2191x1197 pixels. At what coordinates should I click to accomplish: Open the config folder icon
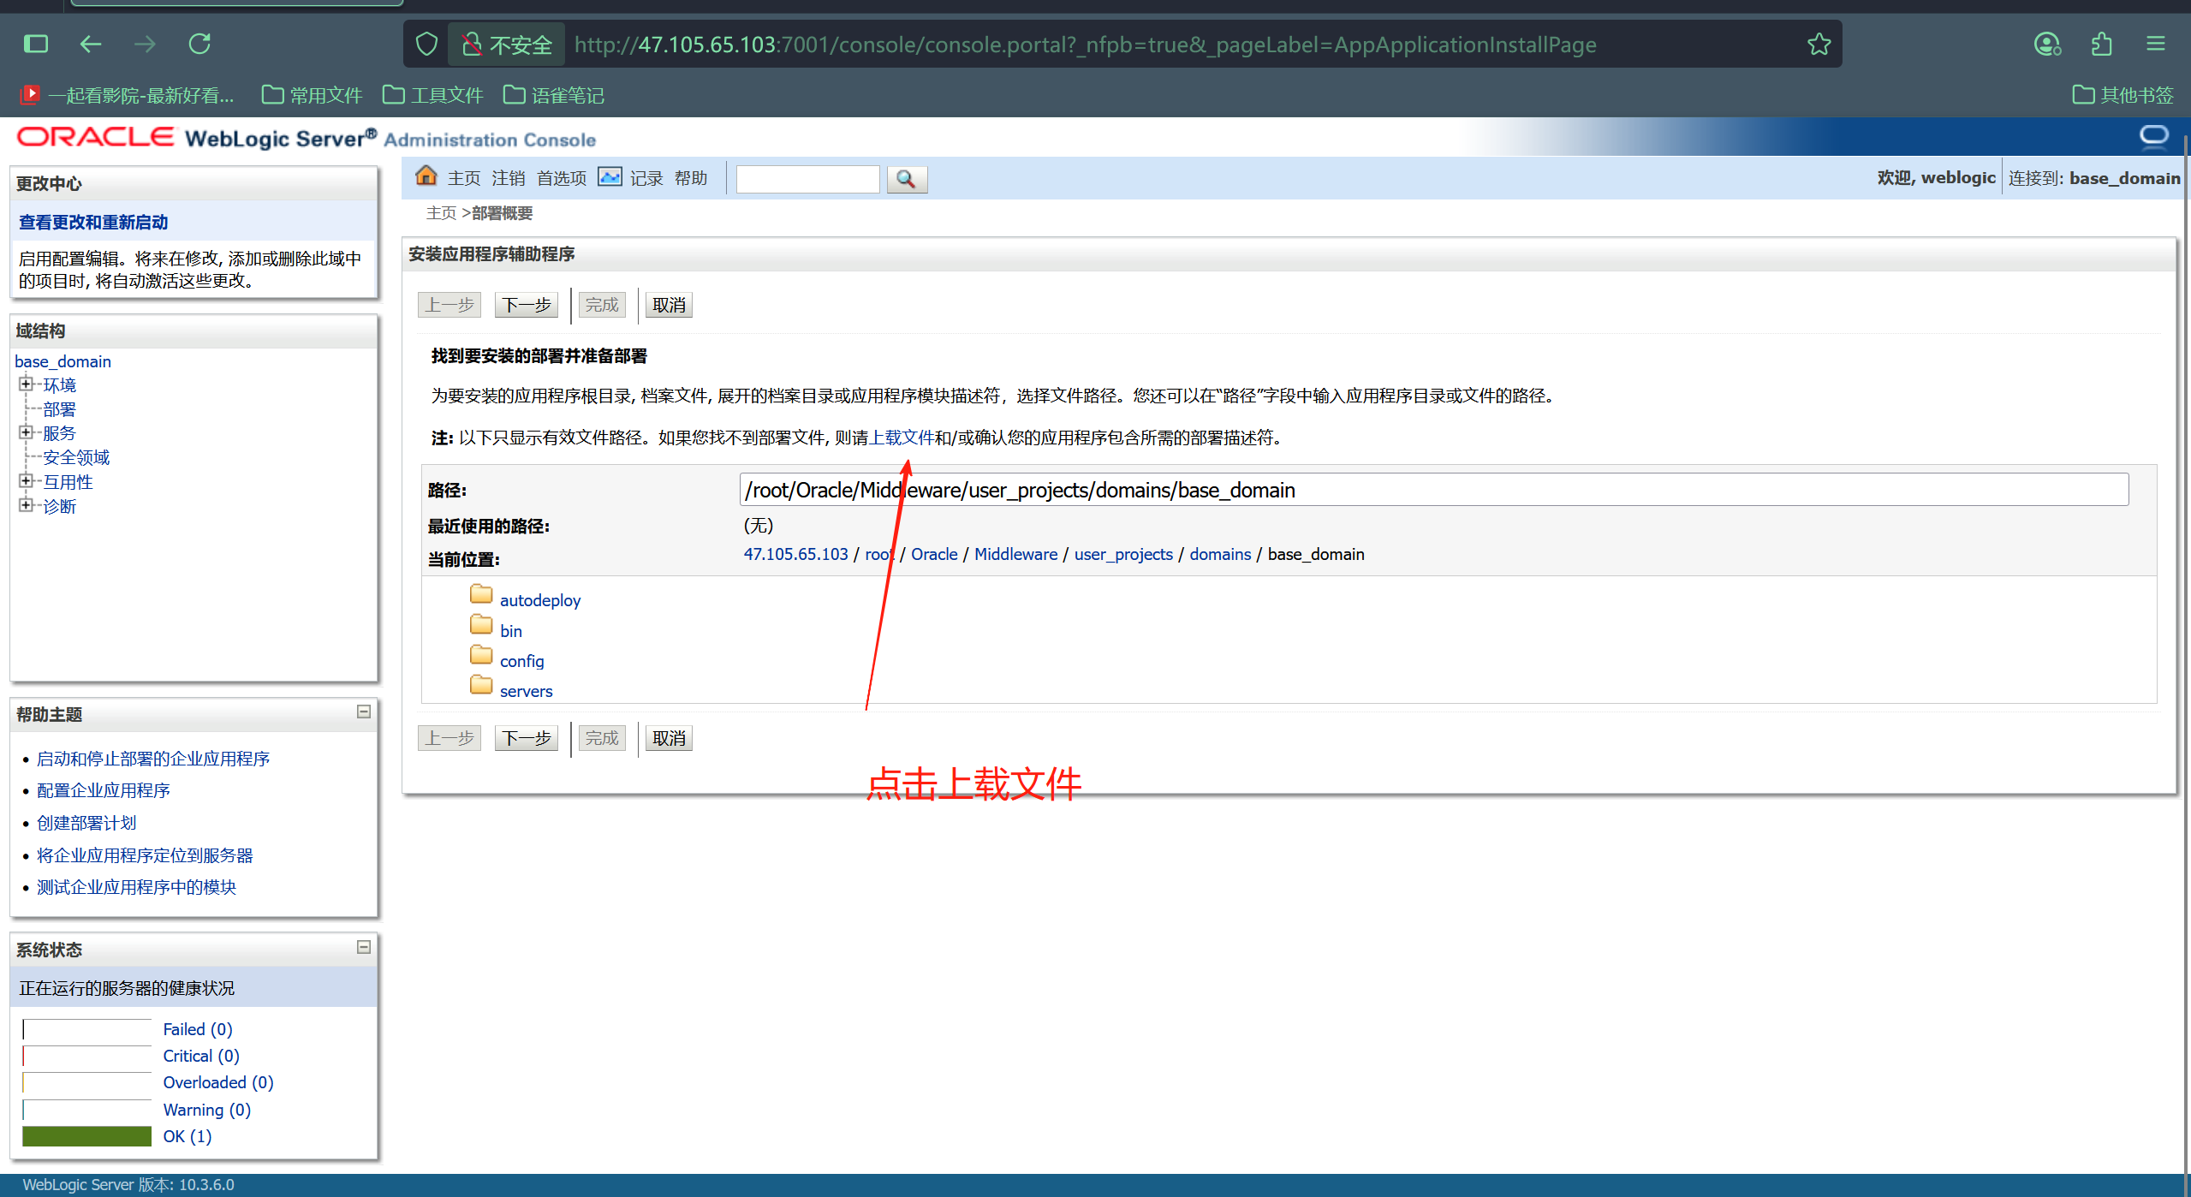coord(481,655)
